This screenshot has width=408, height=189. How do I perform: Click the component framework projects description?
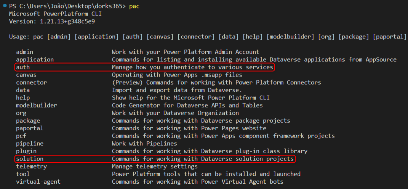coord(223,136)
